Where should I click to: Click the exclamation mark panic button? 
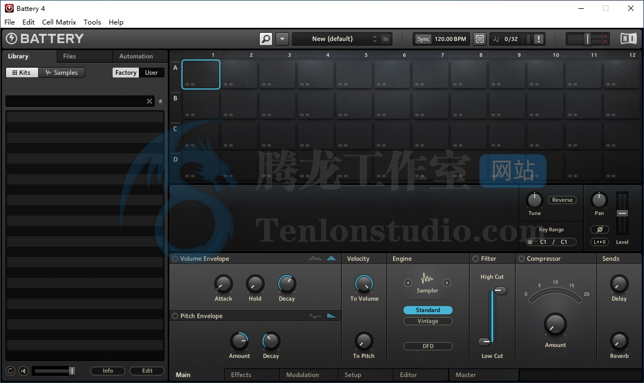pyautogui.click(x=538, y=39)
